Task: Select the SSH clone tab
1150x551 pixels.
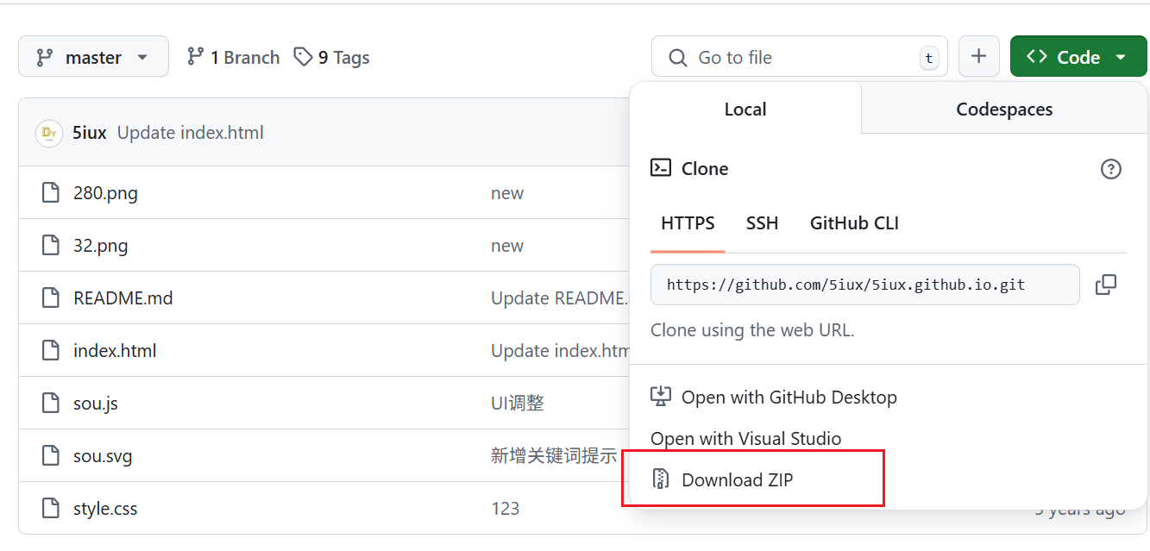Action: tap(762, 223)
